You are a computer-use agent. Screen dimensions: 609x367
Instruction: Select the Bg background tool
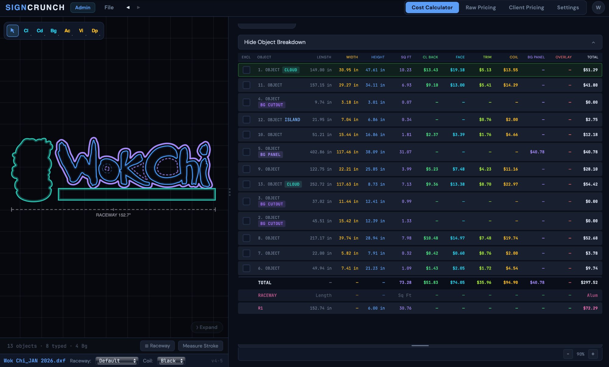[54, 31]
